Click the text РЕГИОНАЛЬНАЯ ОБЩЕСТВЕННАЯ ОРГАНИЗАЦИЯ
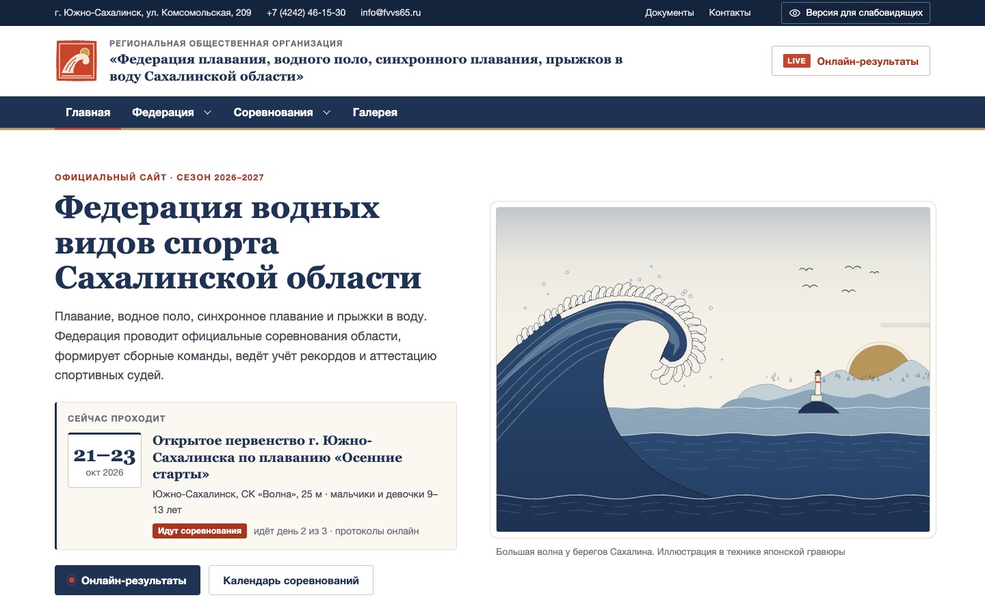 [226, 43]
